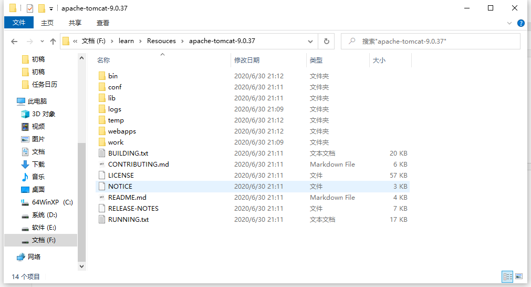The width and height of the screenshot is (531, 287).
Task: Select the CONTRIBUTING.md file icon
Action: (102, 165)
